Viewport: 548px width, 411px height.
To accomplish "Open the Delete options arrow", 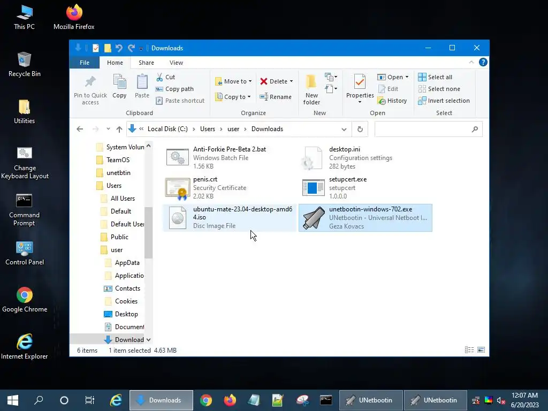I will coord(291,81).
